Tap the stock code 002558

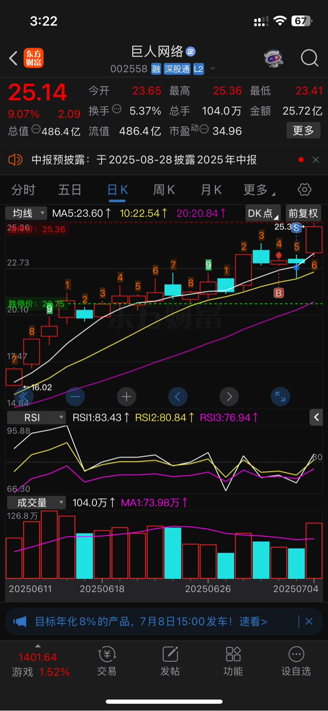click(129, 69)
